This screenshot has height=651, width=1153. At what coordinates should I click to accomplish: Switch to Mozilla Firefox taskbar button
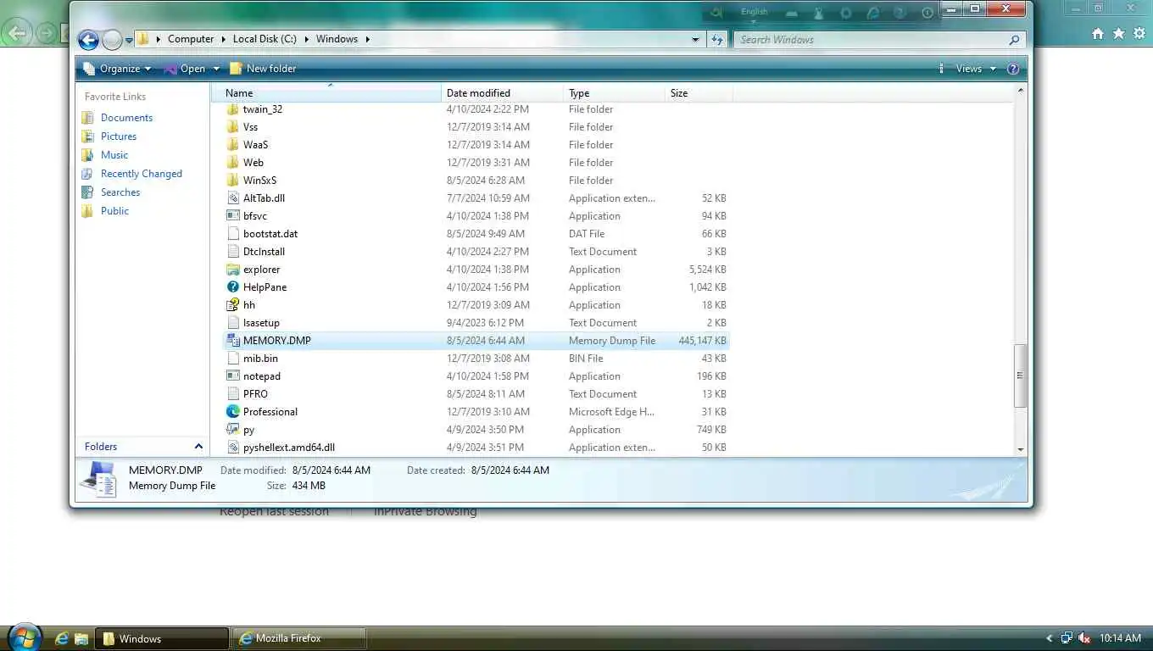300,638
